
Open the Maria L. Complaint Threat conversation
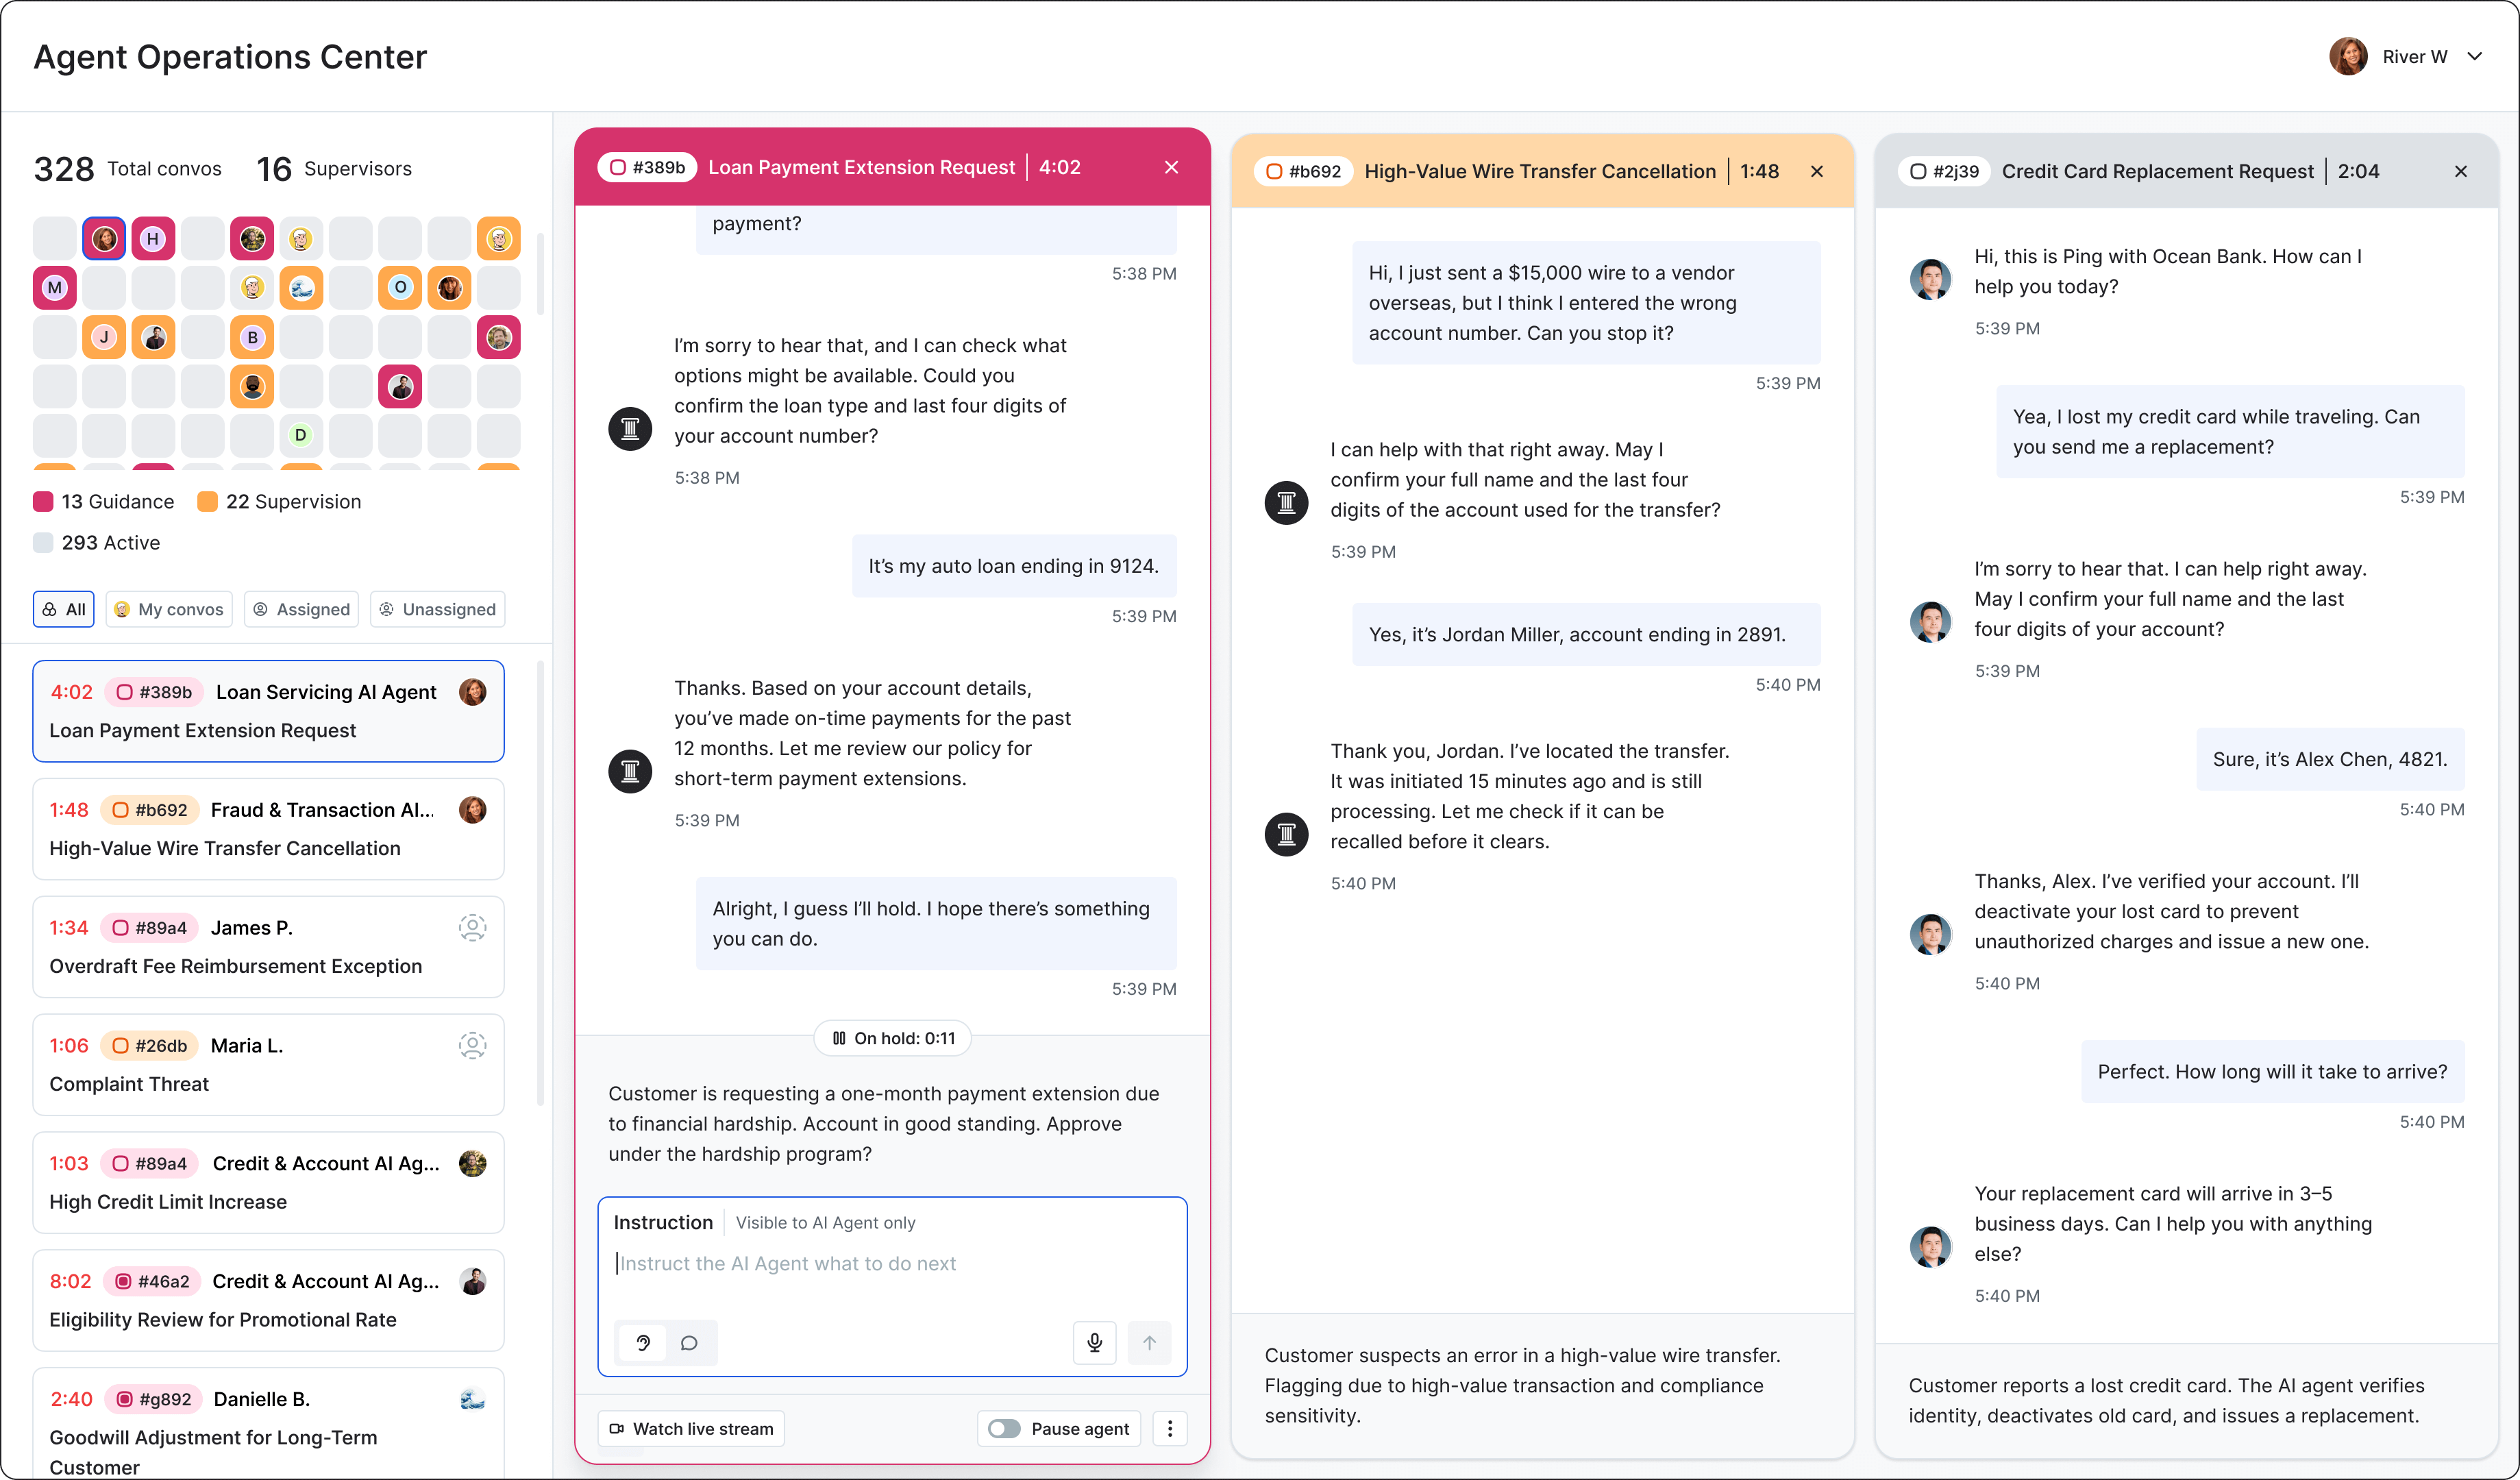tap(268, 1064)
